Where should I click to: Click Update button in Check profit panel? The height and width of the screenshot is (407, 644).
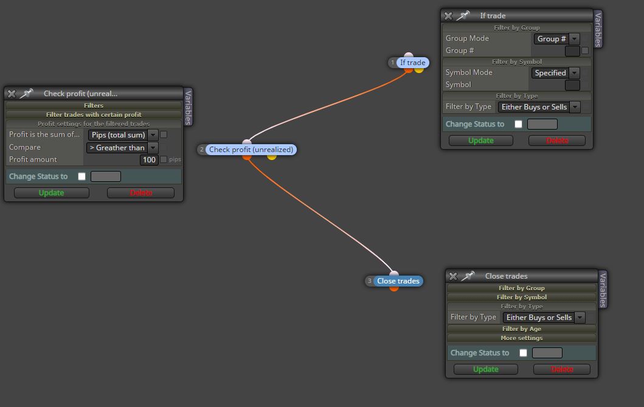[x=51, y=193]
